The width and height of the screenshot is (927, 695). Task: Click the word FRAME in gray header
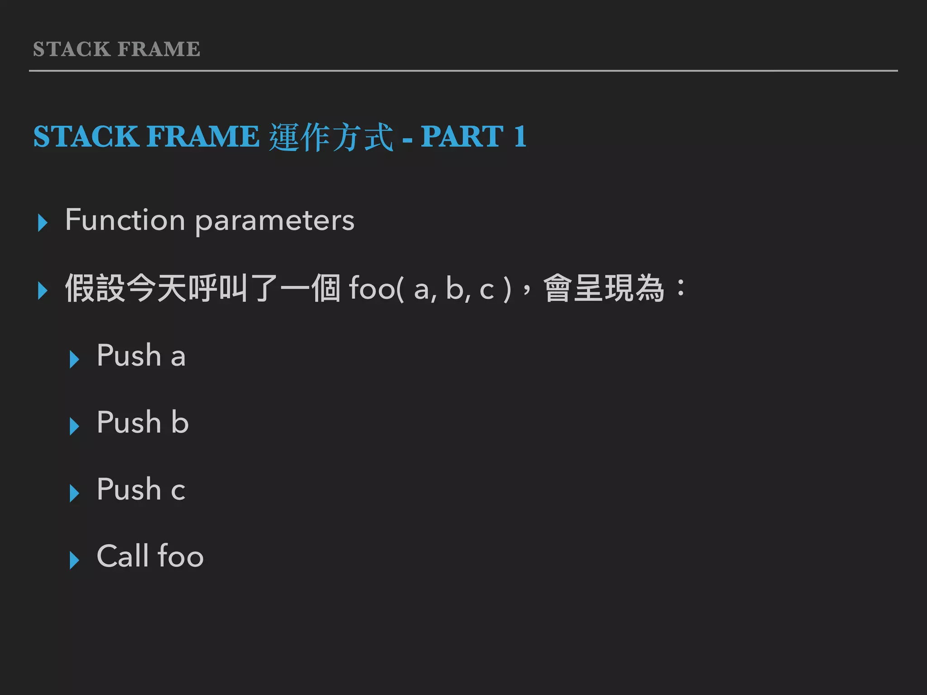159,49
